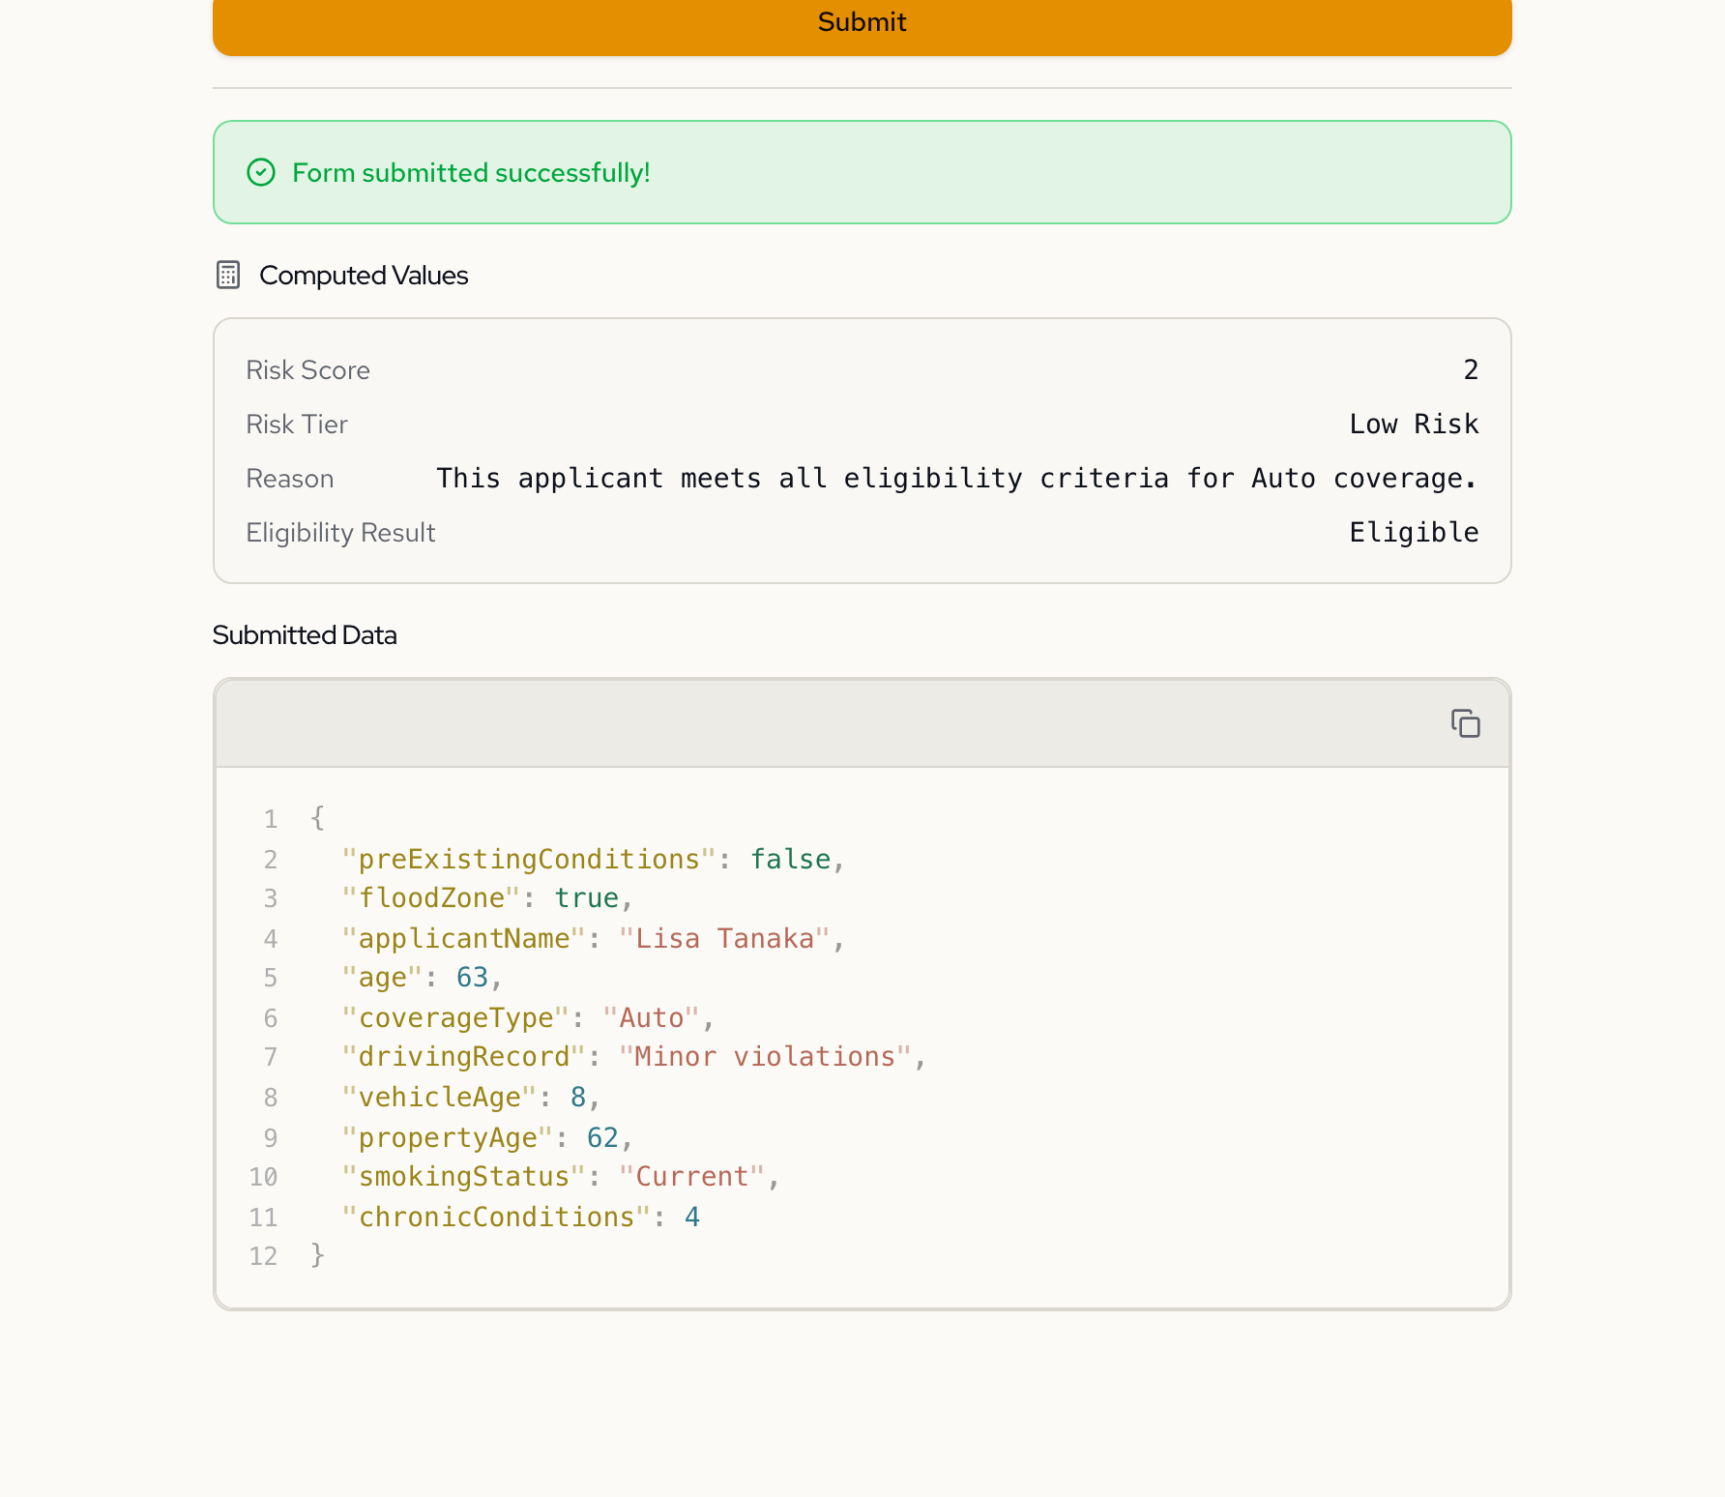The image size is (1725, 1497).
Task: Click the drivingRecord "Minor violations" value
Action: click(x=764, y=1057)
